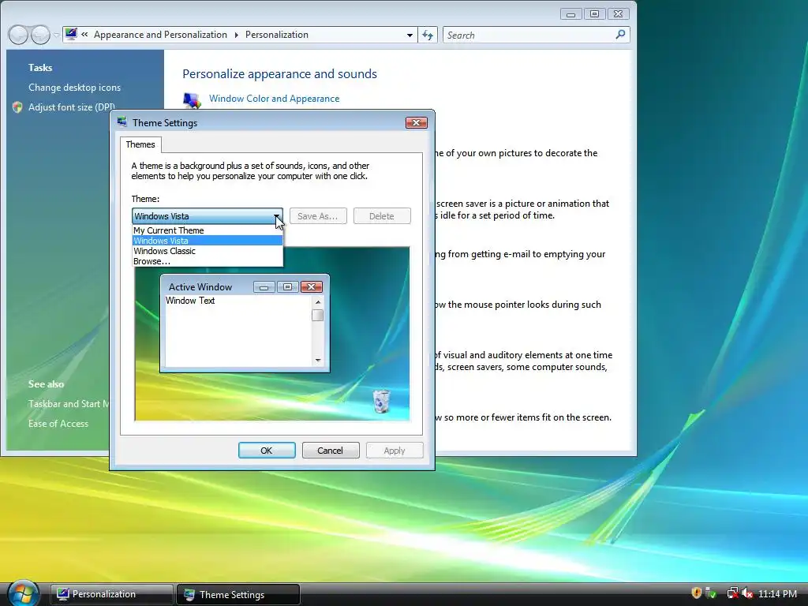Pick Windows Classic theme option

coord(208,251)
